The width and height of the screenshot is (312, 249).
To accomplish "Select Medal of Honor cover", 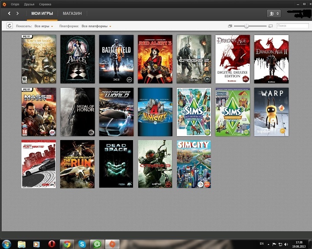I will point(78,112).
